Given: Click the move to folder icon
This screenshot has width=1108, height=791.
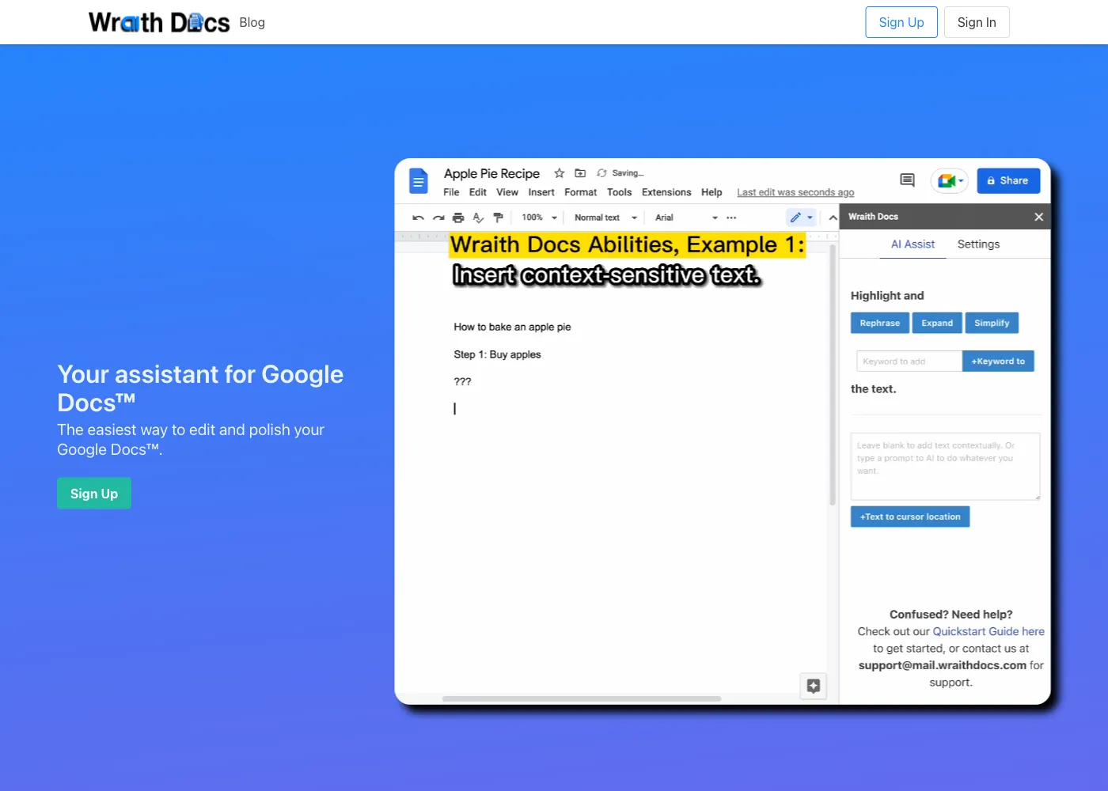Looking at the screenshot, I should click(x=580, y=173).
